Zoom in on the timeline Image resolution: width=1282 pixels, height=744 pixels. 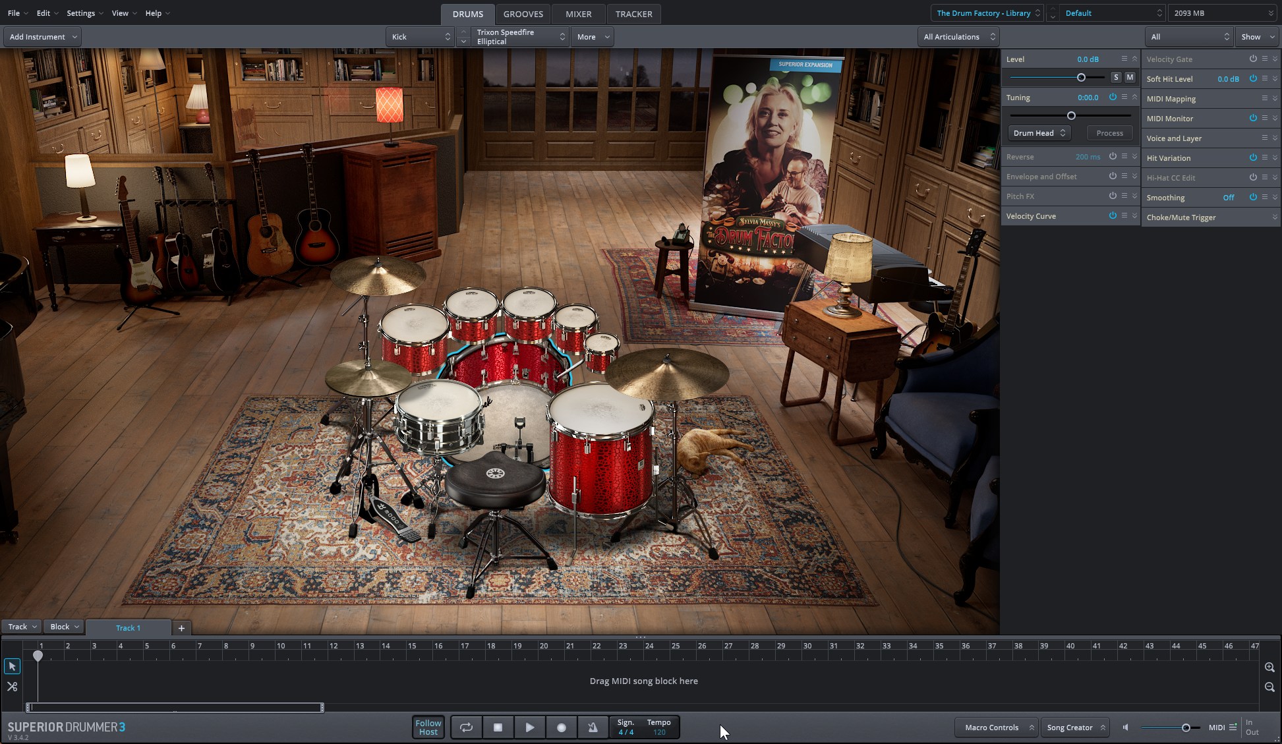1269,668
